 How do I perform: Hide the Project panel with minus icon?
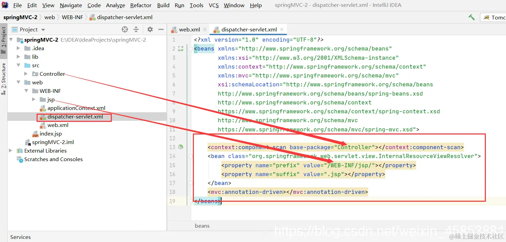click(161, 29)
